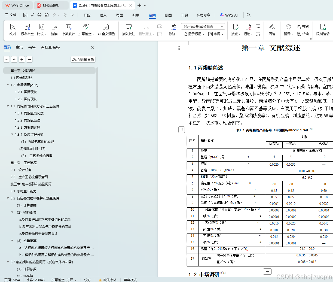The image size is (333, 282).
Task: Jump to 1.1 丙烯腈简述 in outline
Action: coord(22,78)
